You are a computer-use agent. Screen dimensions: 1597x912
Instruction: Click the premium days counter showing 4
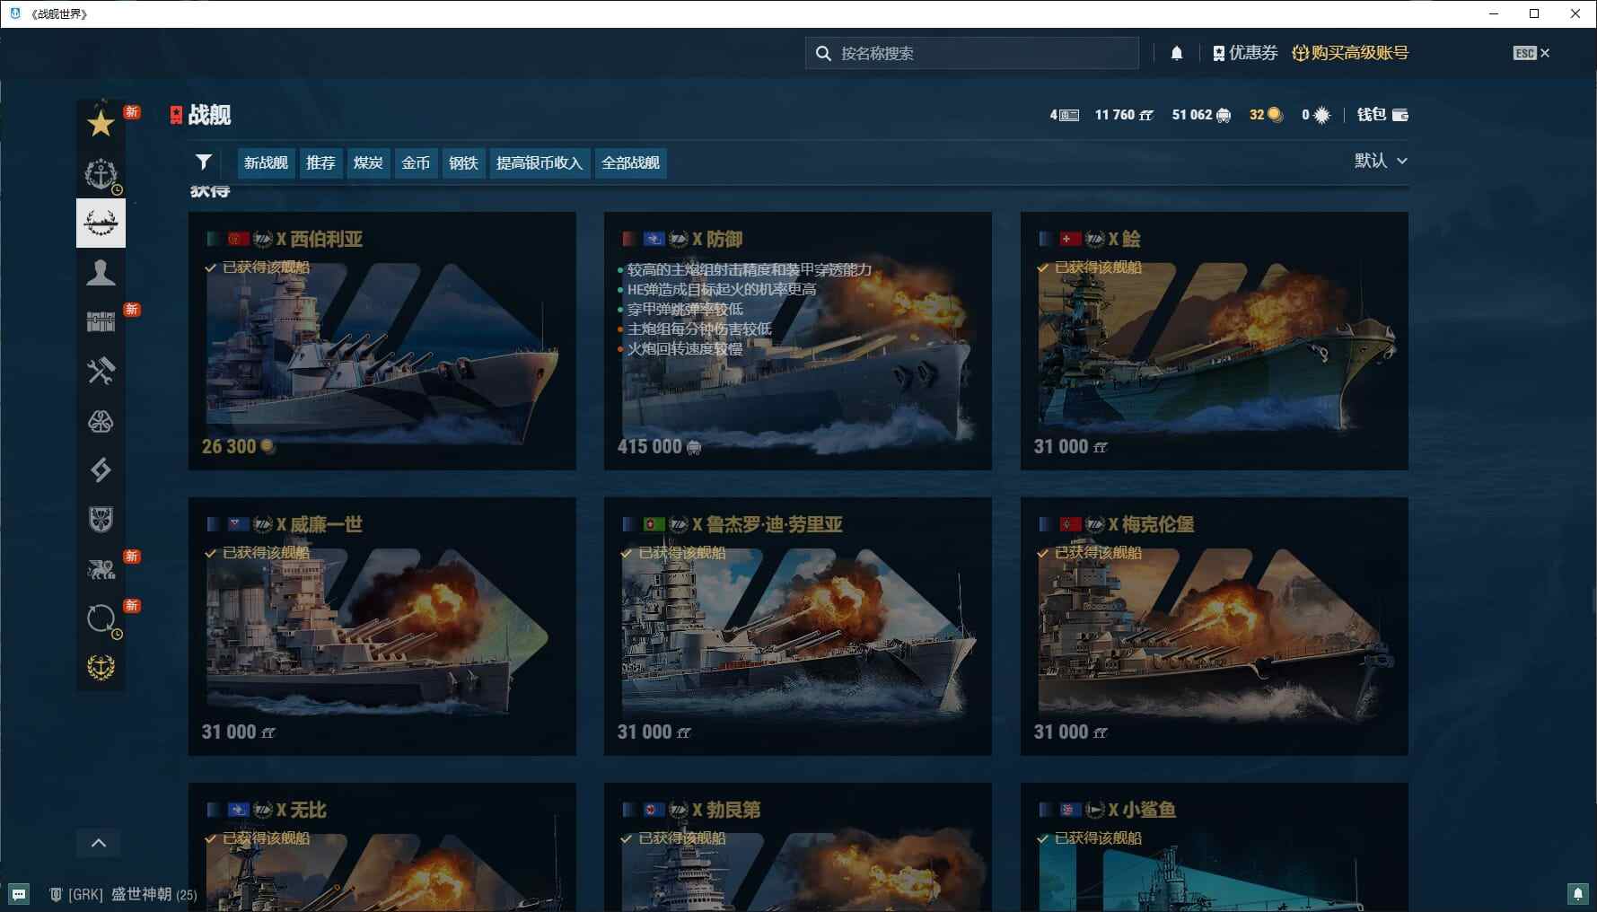point(1064,115)
